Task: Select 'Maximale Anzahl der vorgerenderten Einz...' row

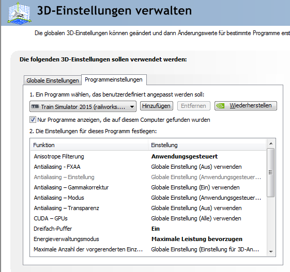Action: pyautogui.click(x=148, y=249)
